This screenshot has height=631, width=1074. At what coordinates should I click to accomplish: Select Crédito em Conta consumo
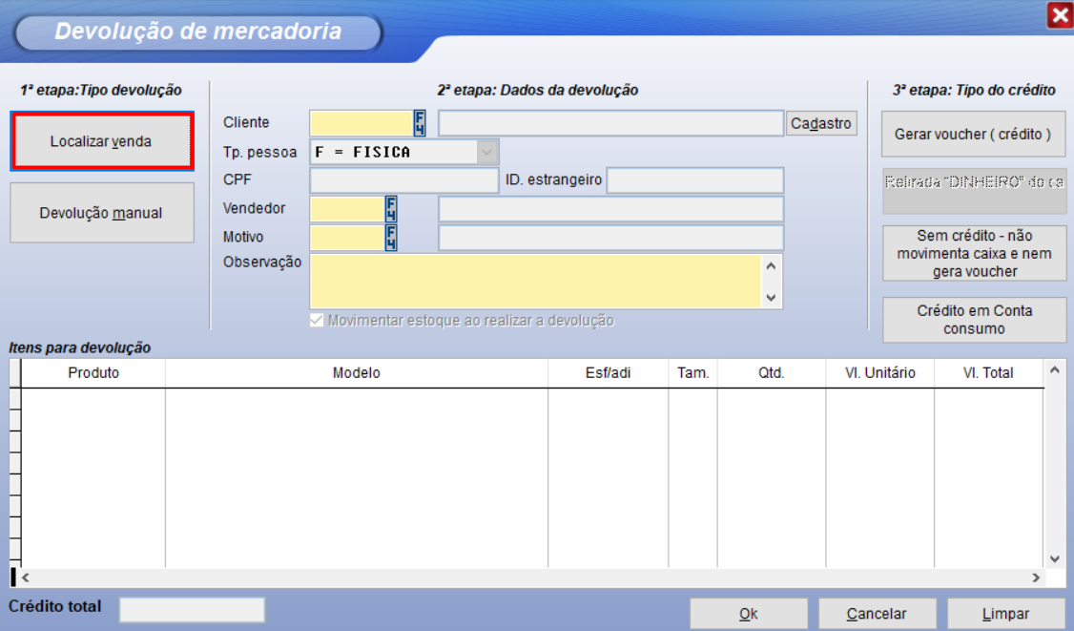973,320
